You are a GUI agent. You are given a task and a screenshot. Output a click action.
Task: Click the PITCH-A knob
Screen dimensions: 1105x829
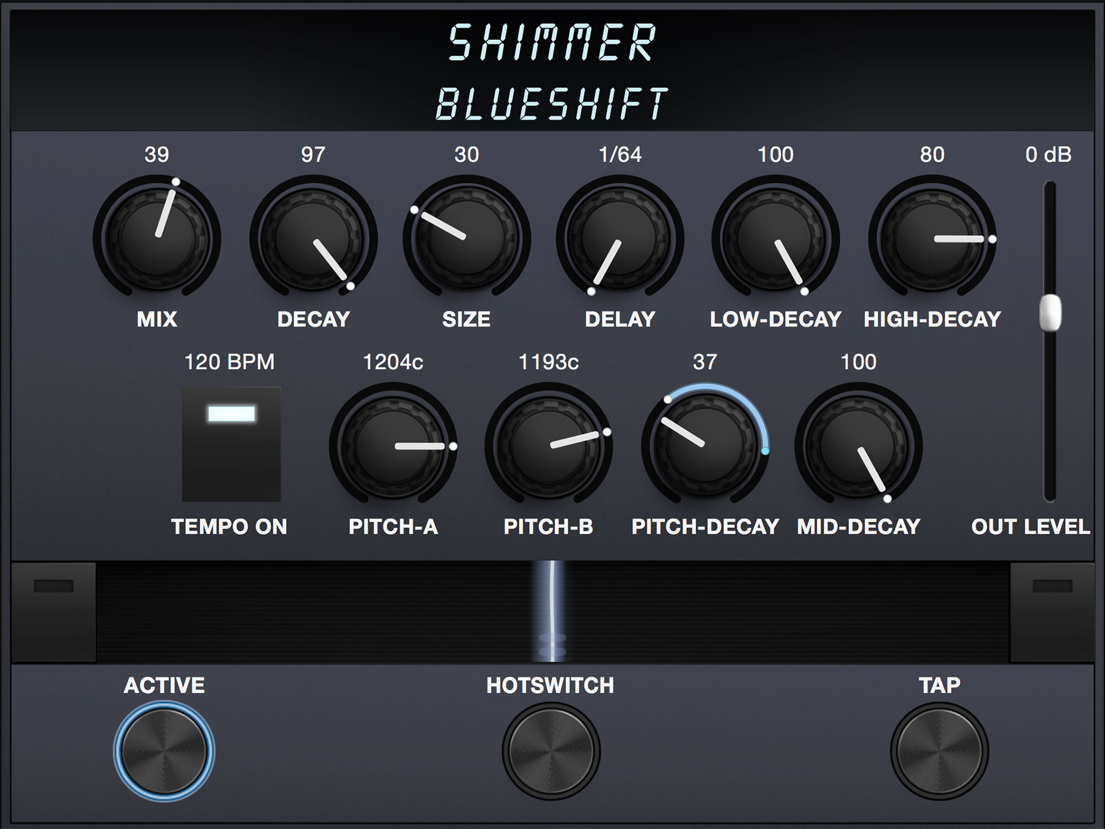(394, 446)
